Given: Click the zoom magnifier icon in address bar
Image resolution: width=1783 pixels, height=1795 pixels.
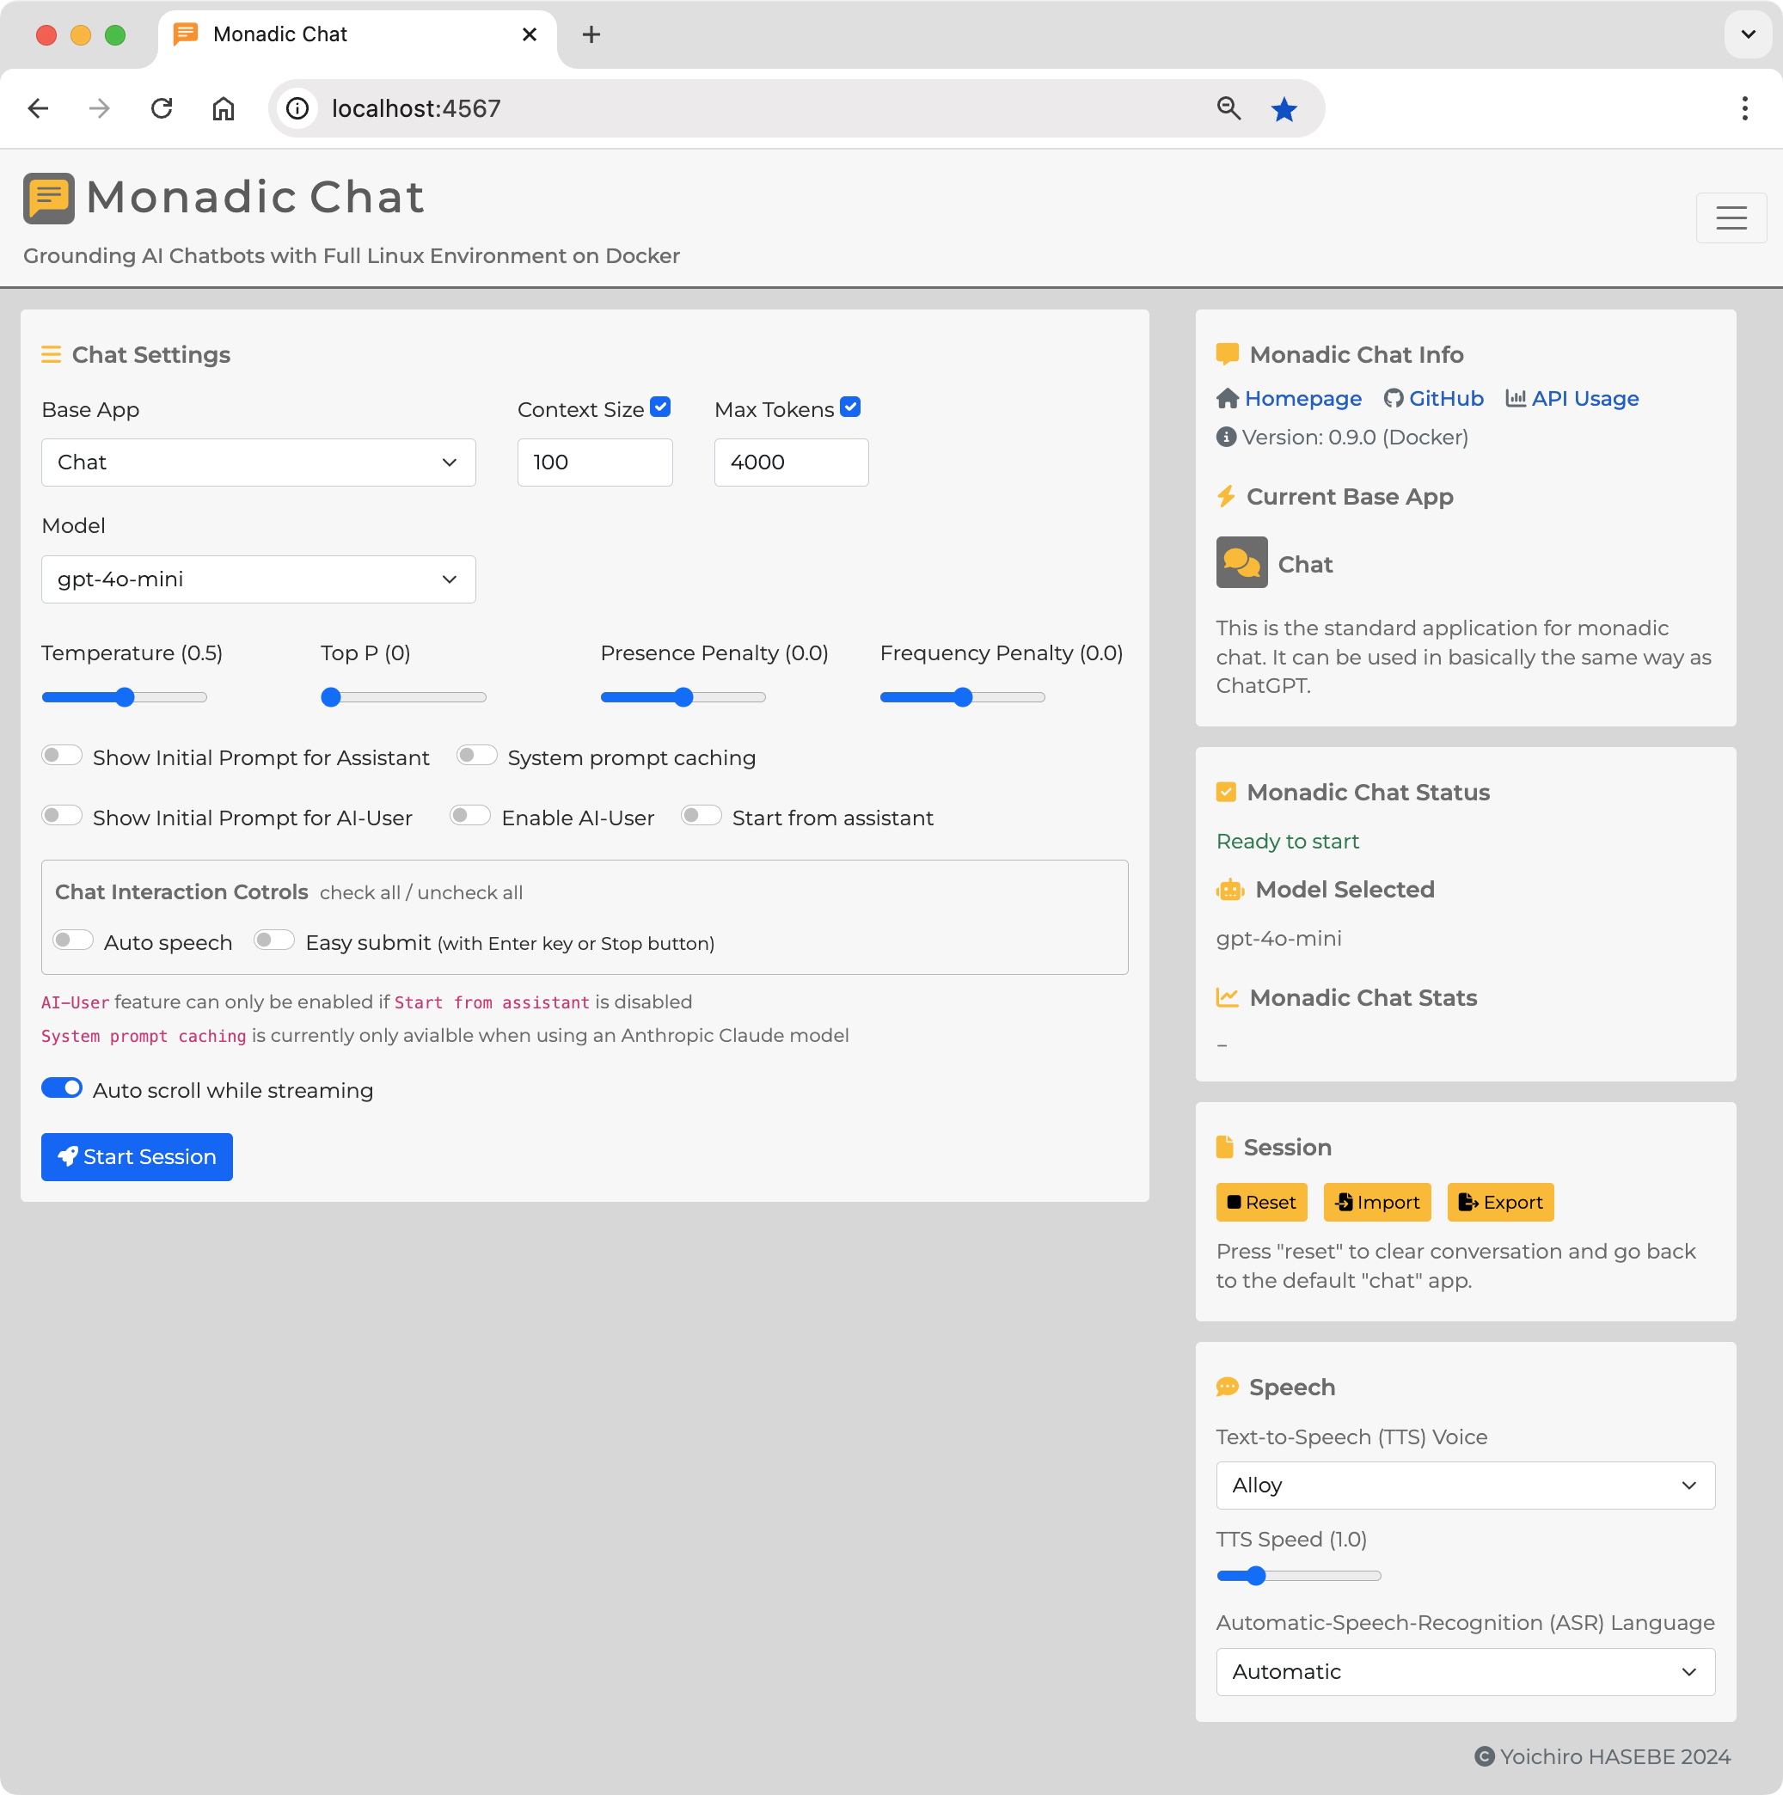Looking at the screenshot, I should (1228, 108).
